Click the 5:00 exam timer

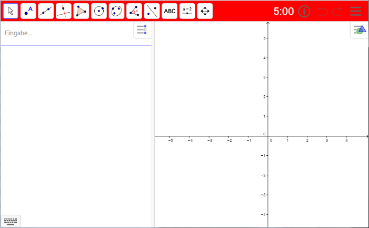point(284,11)
